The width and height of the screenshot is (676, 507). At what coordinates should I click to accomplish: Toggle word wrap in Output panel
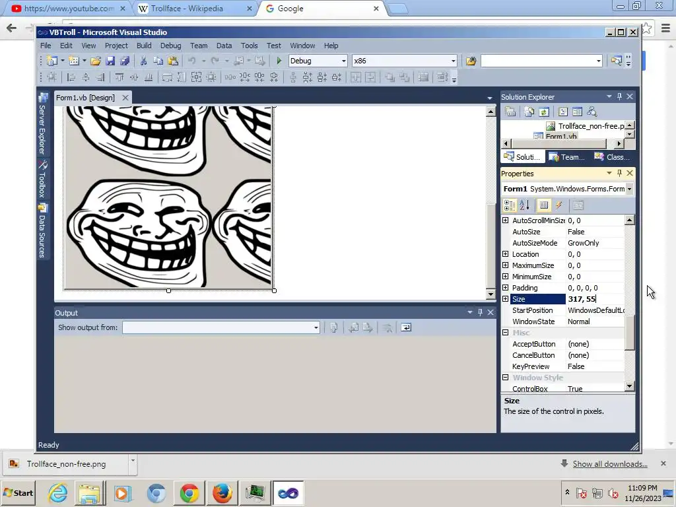pos(406,327)
